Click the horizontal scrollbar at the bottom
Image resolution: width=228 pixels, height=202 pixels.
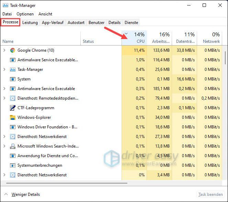tap(67, 183)
